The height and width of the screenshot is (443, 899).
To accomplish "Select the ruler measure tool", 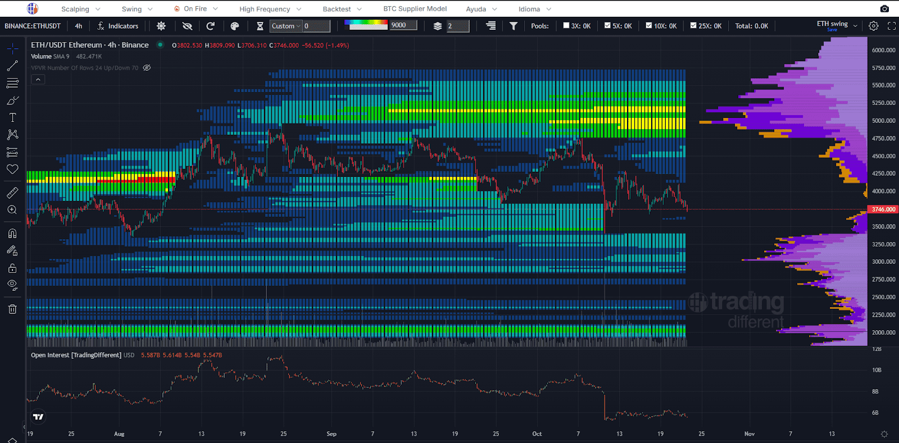I will (x=12, y=193).
